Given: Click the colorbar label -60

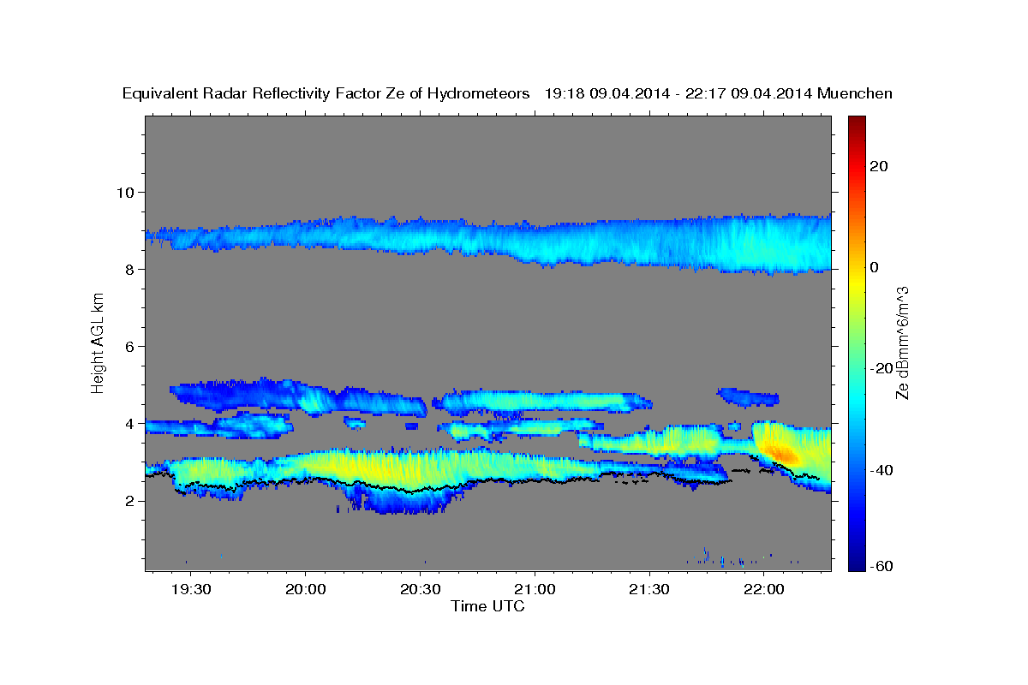Looking at the screenshot, I should click(x=882, y=567).
